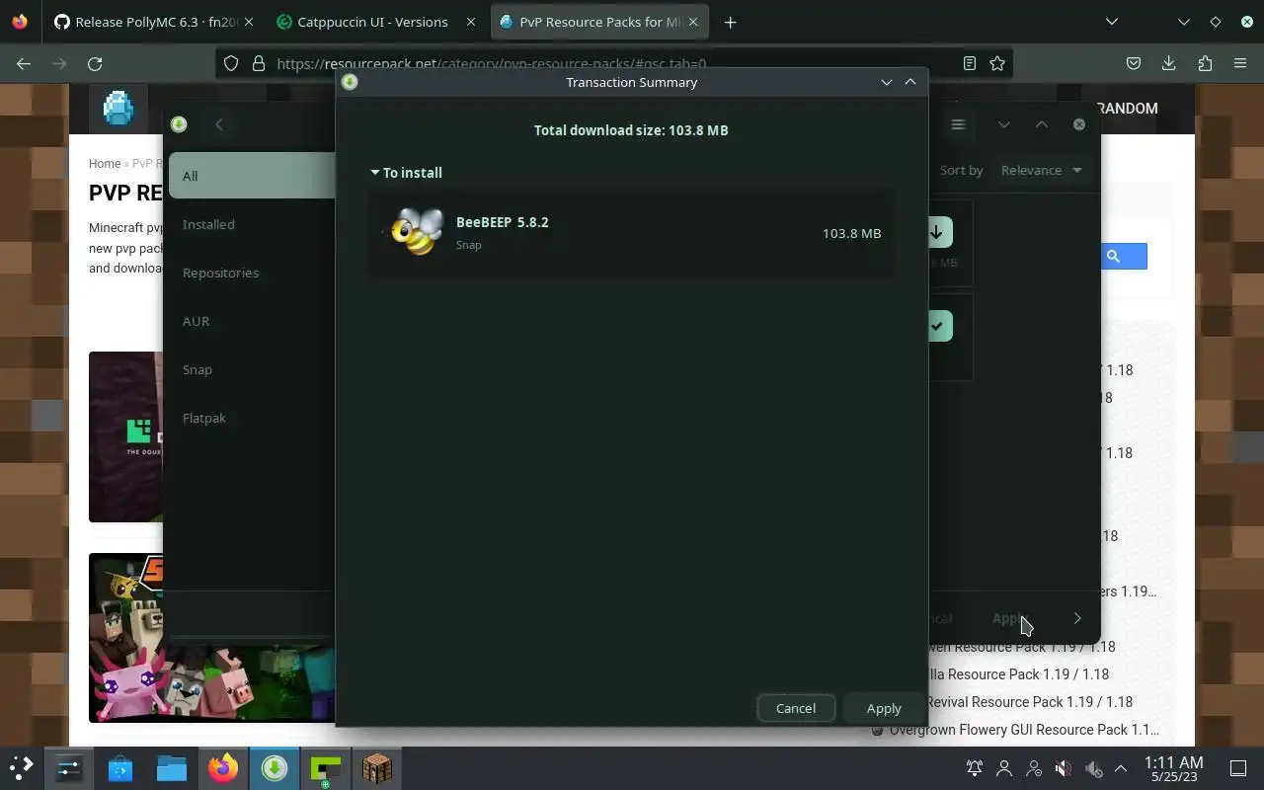This screenshot has height=790, width=1264.
Task: Open the list all tabs dropdown
Action: pyautogui.click(x=1112, y=22)
